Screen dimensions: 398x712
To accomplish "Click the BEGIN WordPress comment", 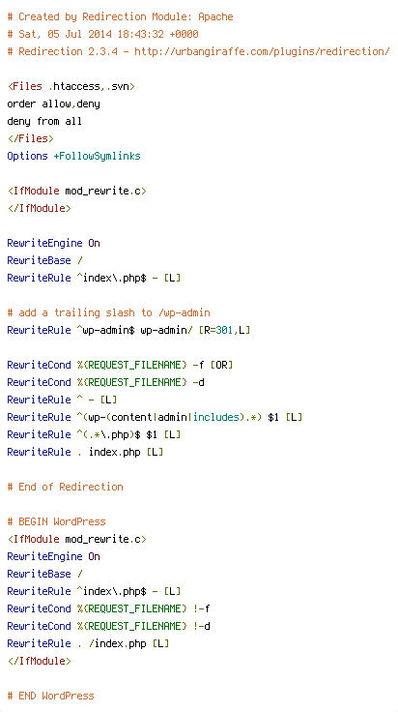I will [x=57, y=521].
